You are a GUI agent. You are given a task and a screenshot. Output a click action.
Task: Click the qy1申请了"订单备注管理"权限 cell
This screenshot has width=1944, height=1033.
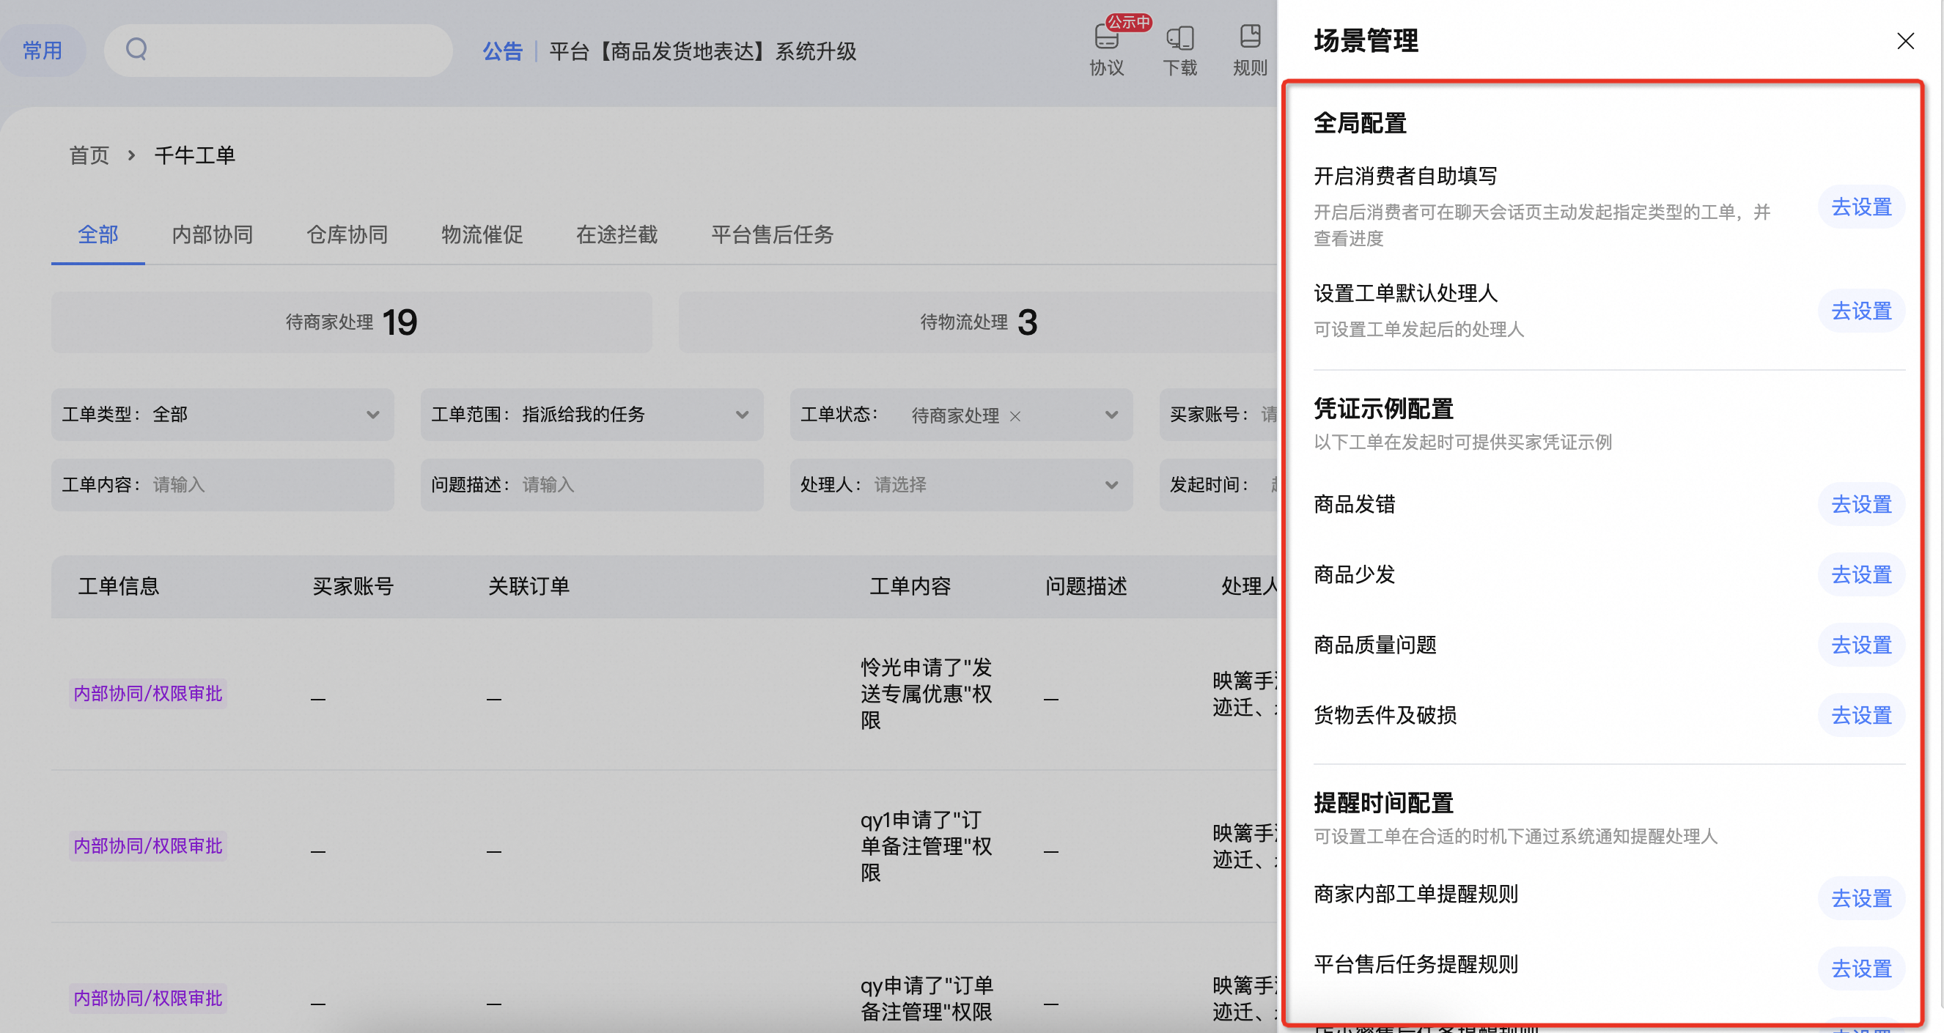(x=927, y=846)
